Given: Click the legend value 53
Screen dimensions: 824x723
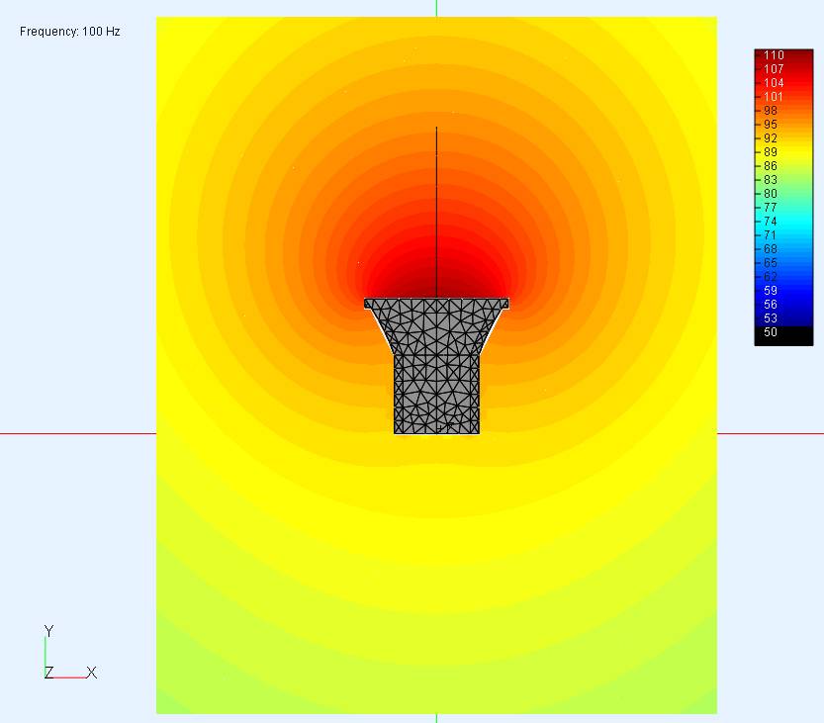Looking at the screenshot, I should 771,317.
